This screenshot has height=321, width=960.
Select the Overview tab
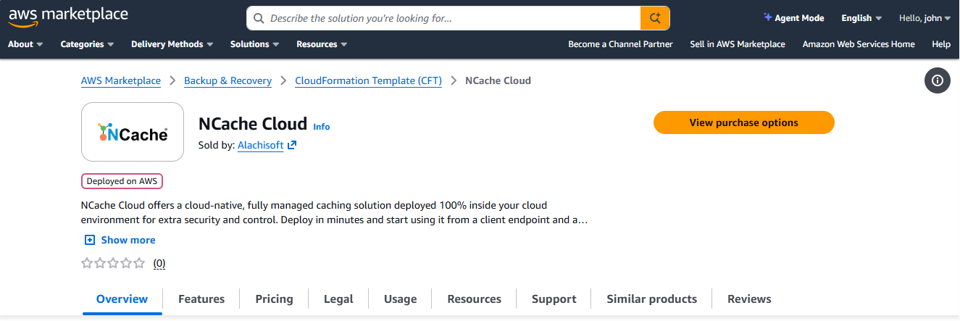122,299
